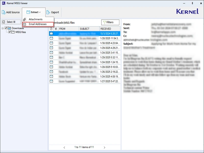Image resolution: width=204 pixels, height=153 pixels.
Task: Click the Export toolbar icon
Action: pos(48,12)
